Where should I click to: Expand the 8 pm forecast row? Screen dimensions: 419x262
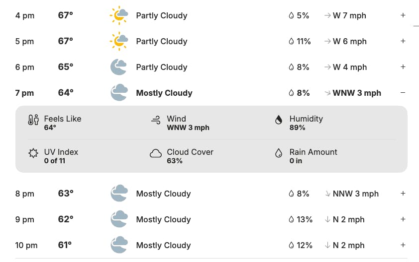tap(403, 194)
